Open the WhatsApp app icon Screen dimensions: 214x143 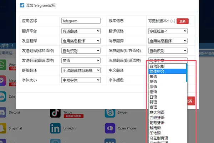click(x=3, y=65)
